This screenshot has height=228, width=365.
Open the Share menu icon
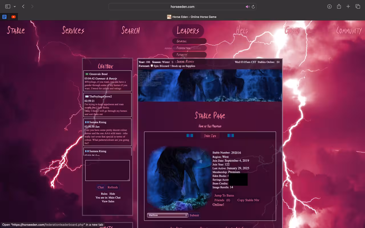point(339,6)
